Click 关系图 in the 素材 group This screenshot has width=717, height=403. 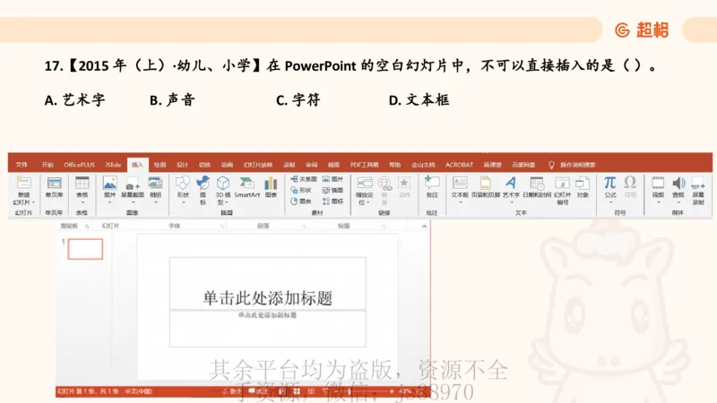[x=304, y=179]
